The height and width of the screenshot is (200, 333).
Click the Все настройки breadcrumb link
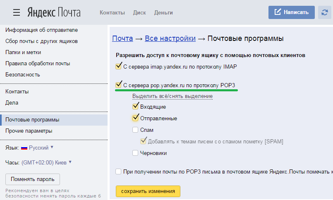170,38
